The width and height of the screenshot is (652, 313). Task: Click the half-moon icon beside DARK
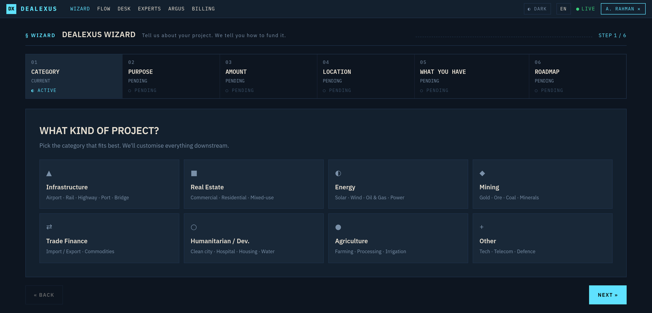click(529, 9)
